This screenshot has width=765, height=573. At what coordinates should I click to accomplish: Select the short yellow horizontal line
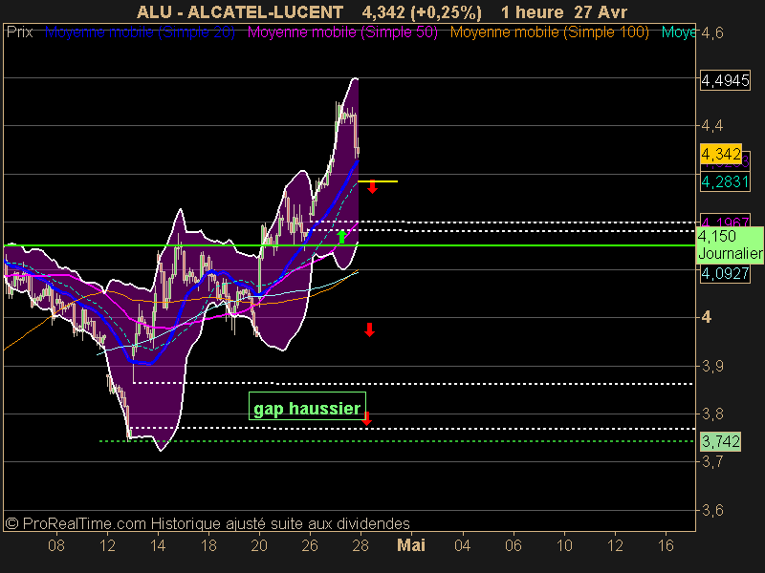(378, 181)
